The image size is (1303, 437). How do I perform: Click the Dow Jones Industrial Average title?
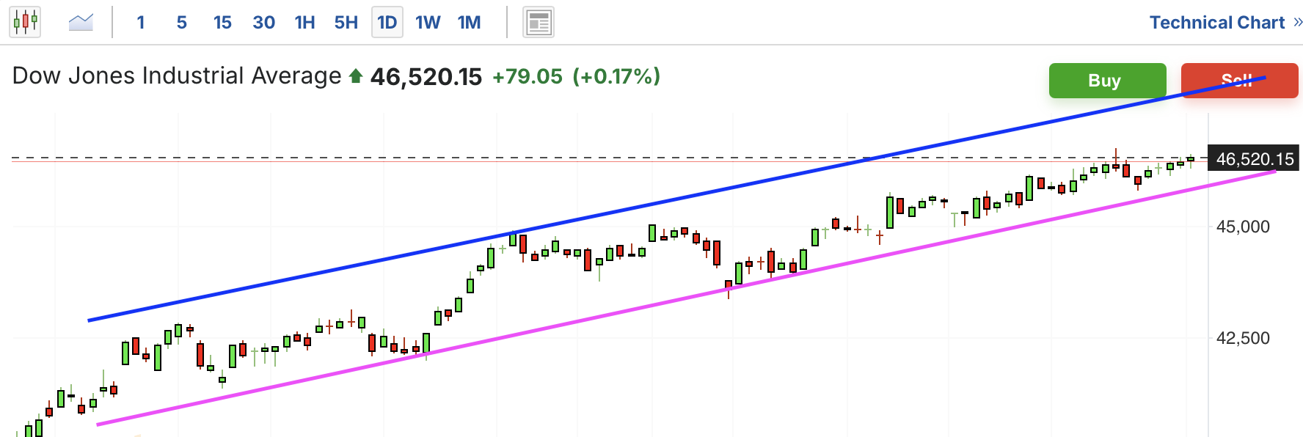(177, 76)
